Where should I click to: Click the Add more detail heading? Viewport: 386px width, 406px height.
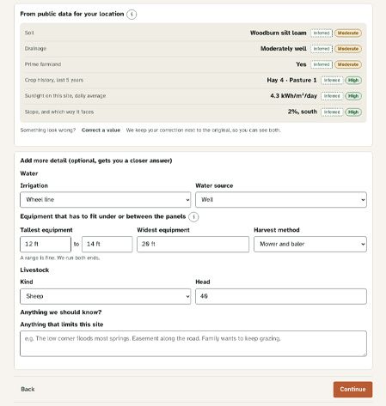(96, 161)
